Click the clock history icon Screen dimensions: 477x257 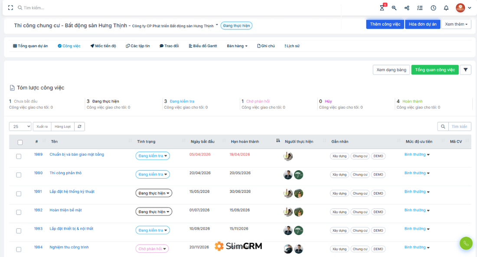click(433, 8)
